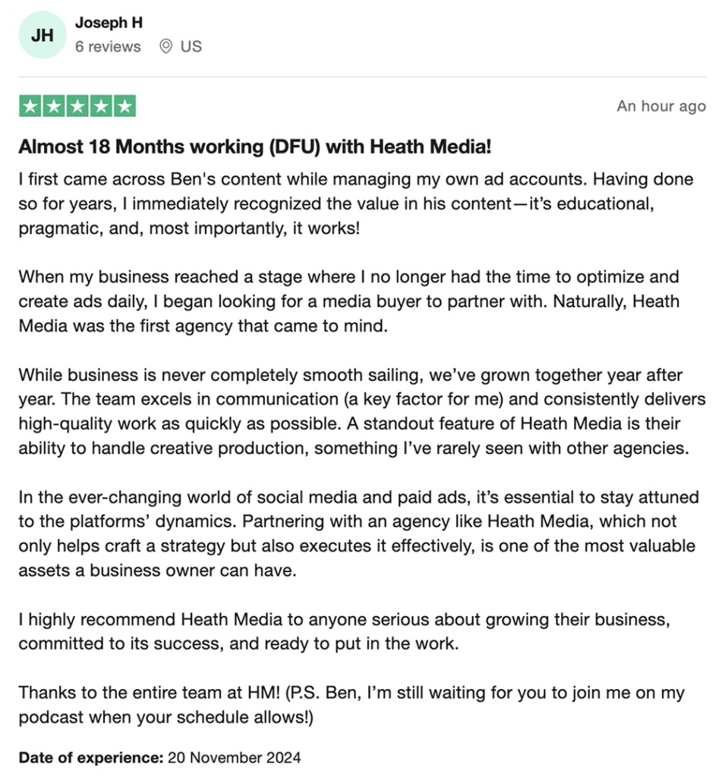Click the 20 November 2024 date

click(x=234, y=757)
